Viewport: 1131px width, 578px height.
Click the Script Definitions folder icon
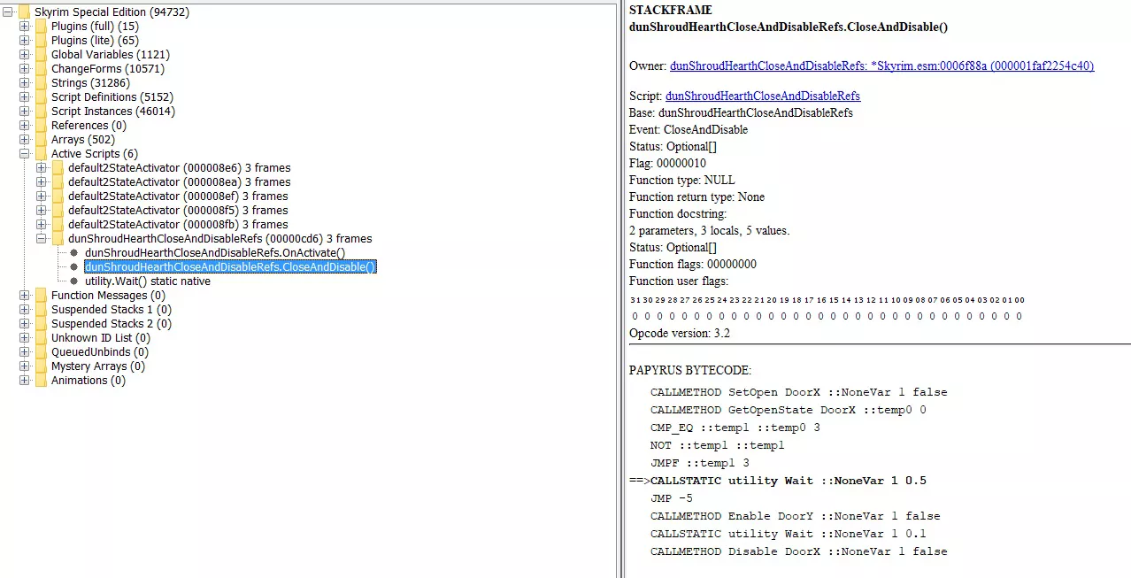click(x=41, y=97)
